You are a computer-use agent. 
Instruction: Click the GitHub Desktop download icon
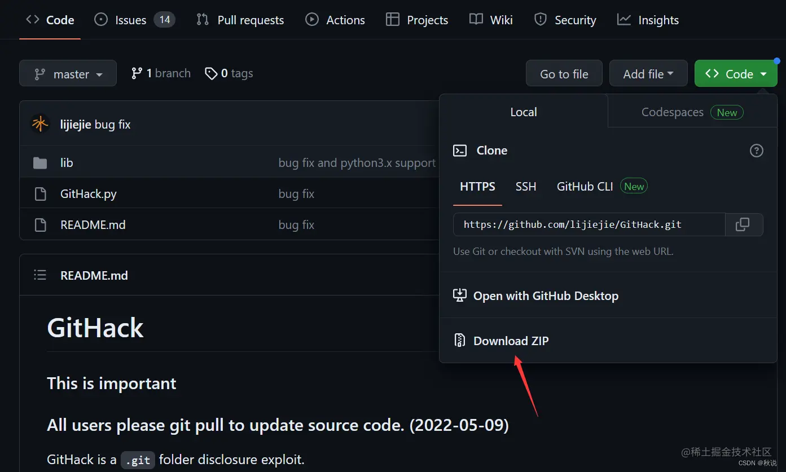(x=460, y=295)
